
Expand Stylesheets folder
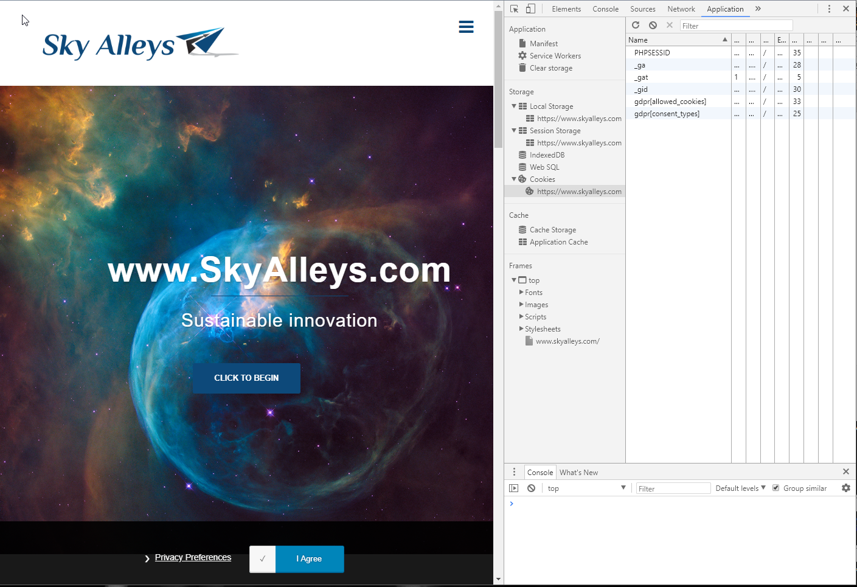click(x=521, y=328)
